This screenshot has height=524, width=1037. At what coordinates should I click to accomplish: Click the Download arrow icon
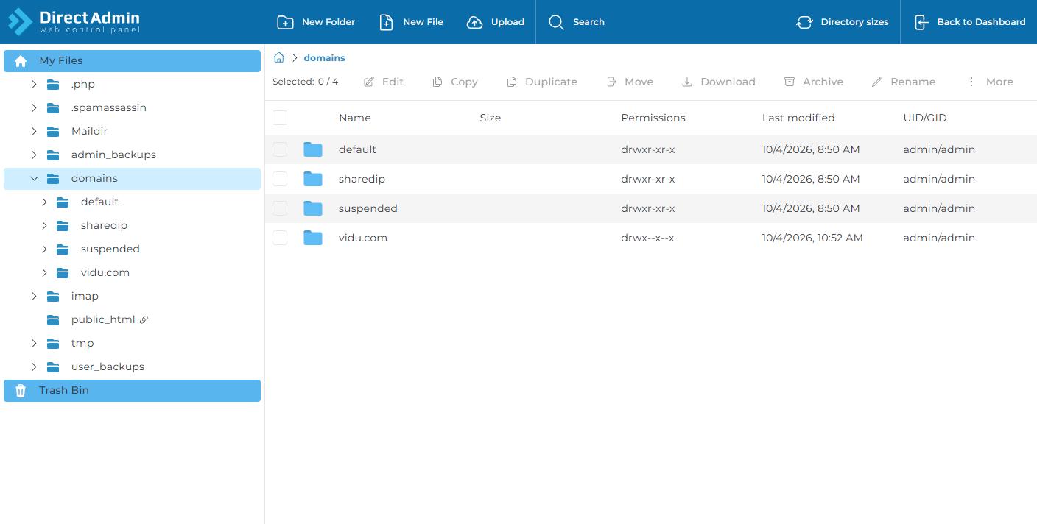coord(687,82)
